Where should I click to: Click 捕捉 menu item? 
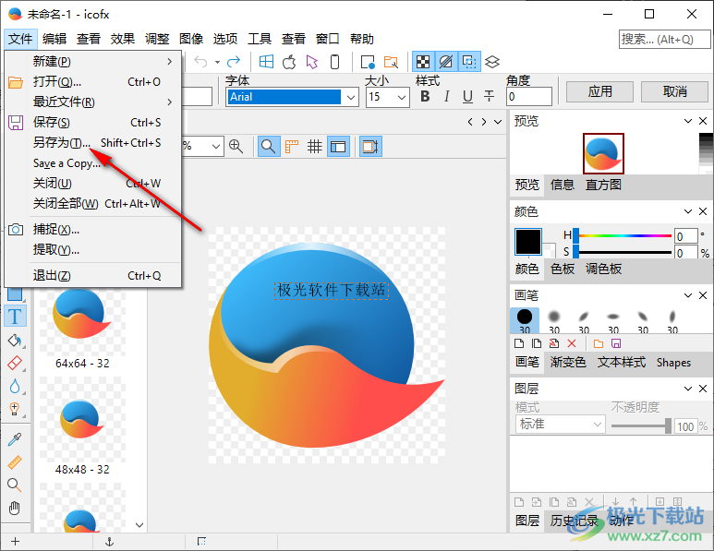coord(94,229)
